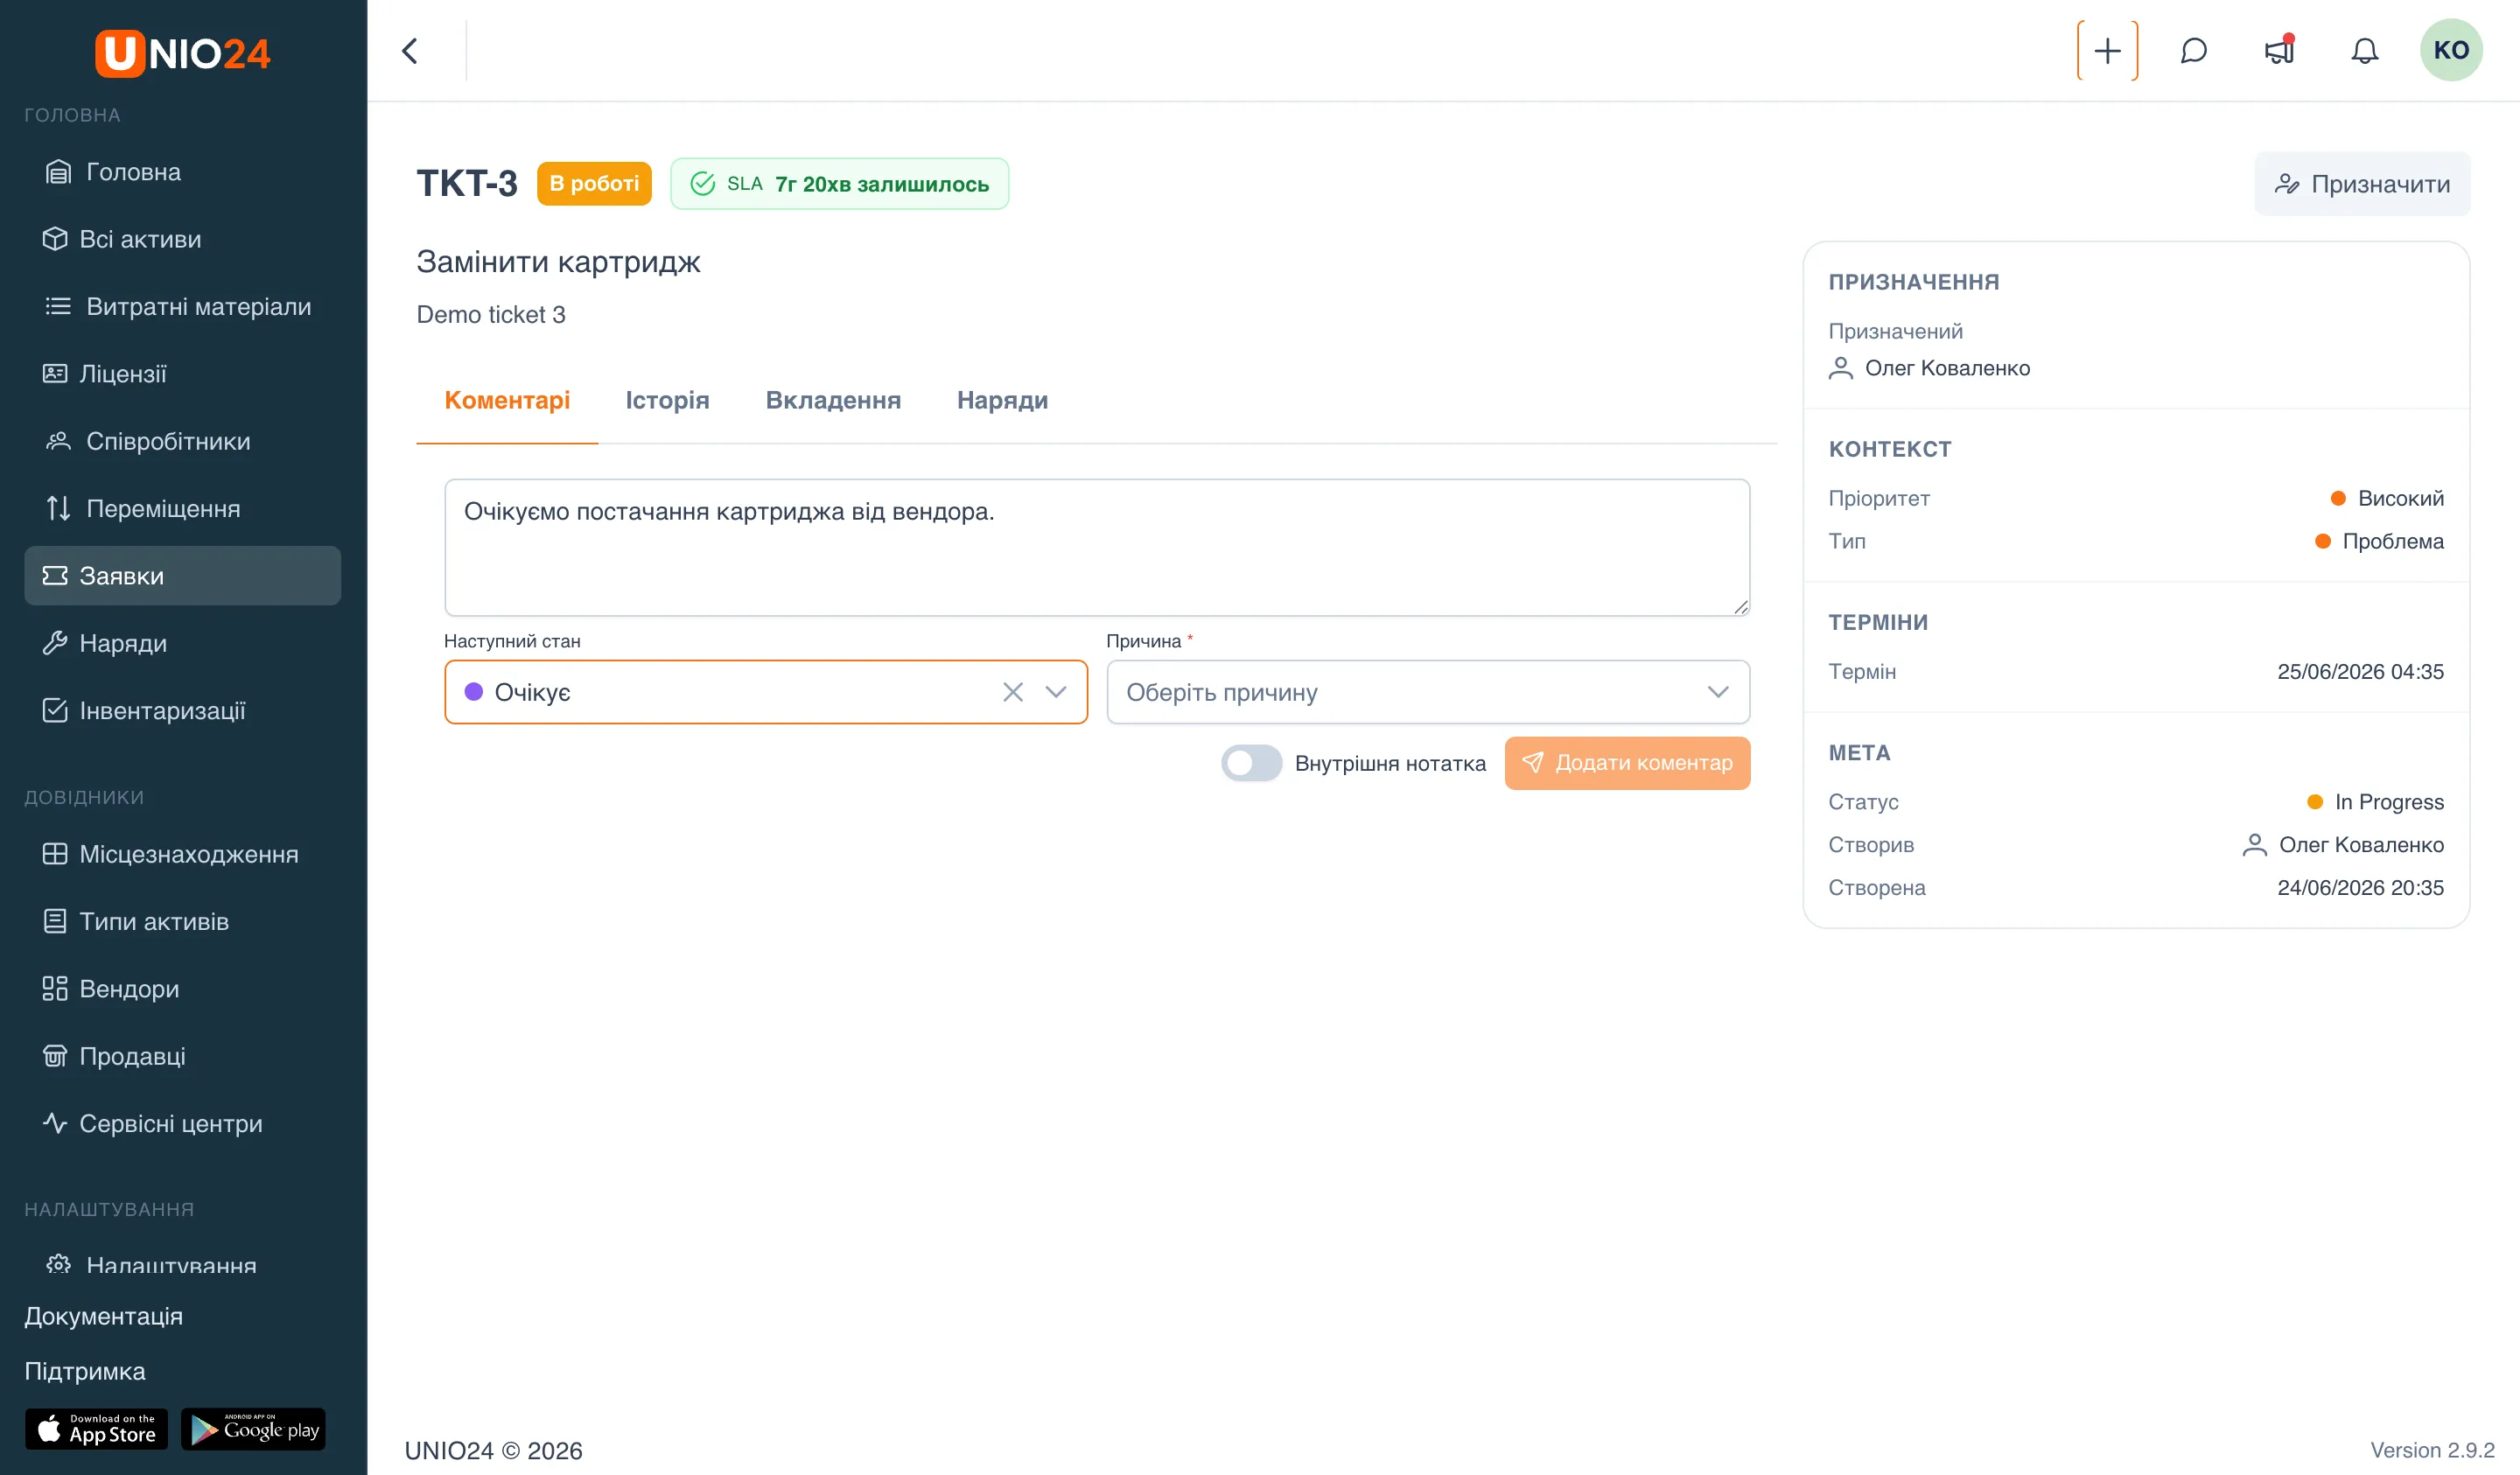The width and height of the screenshot is (2520, 1475).
Task: Open the chat messages icon
Action: click(2193, 51)
